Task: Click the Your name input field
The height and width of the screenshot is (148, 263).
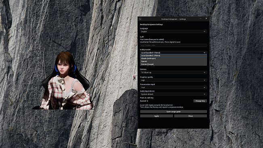Action: tap(173, 45)
